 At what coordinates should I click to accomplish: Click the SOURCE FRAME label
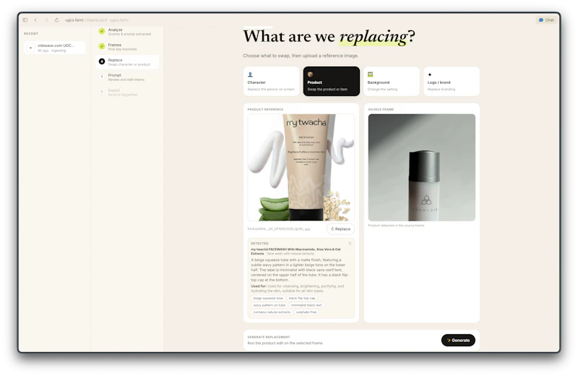381,109
